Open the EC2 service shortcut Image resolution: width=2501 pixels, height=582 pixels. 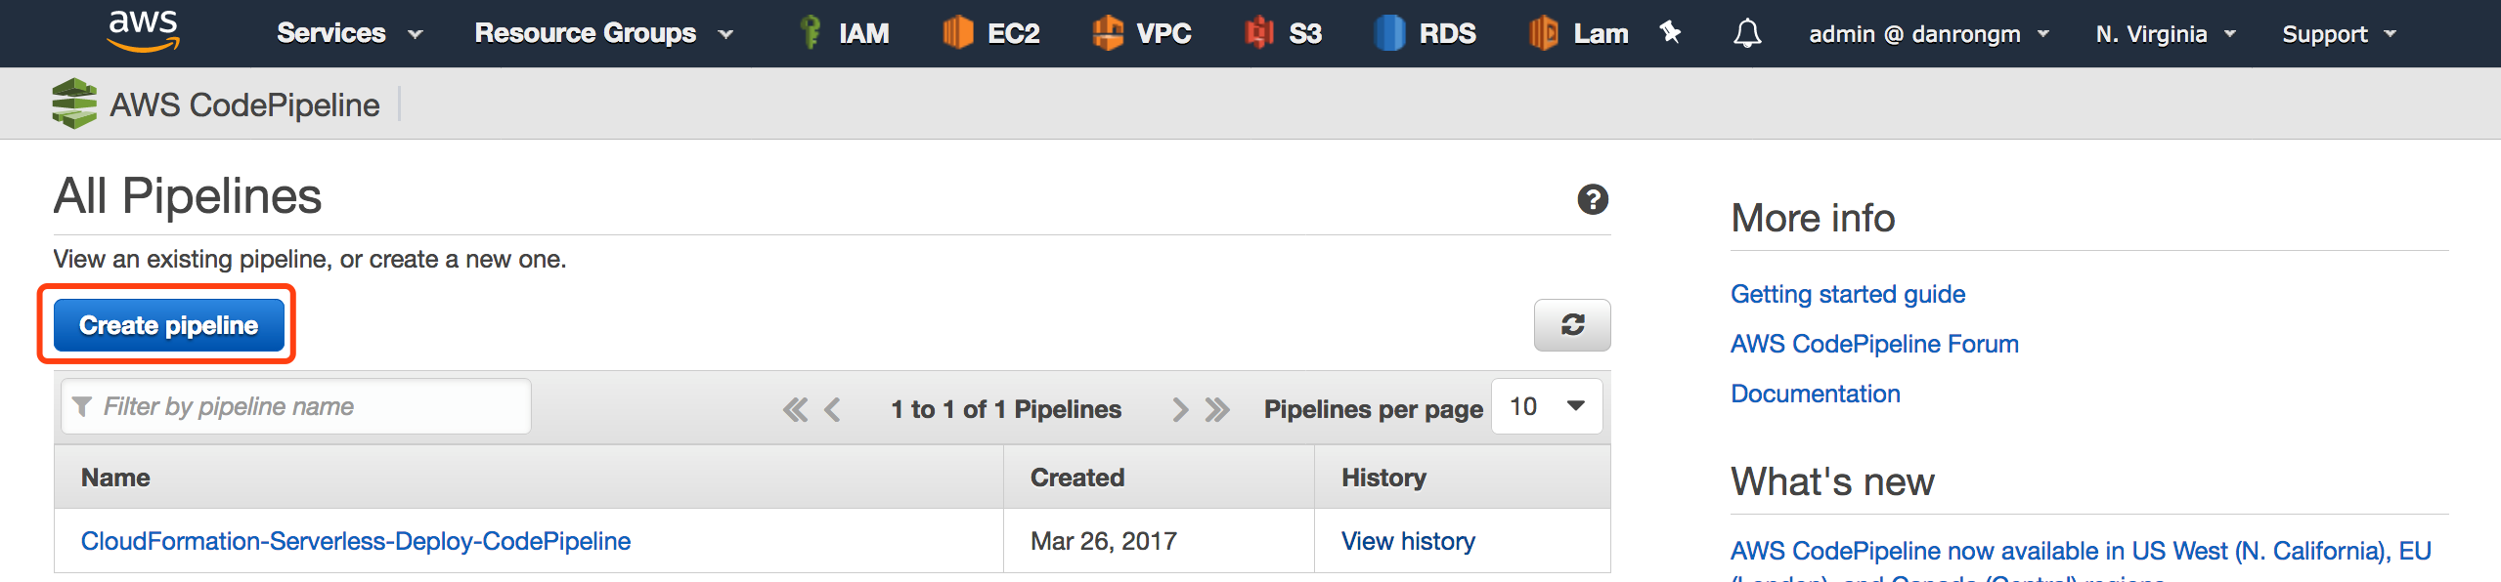pos(992,33)
